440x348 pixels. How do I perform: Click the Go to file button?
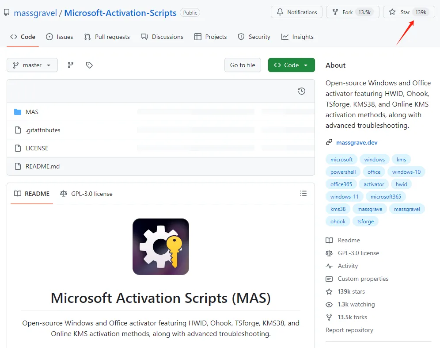pyautogui.click(x=242, y=65)
